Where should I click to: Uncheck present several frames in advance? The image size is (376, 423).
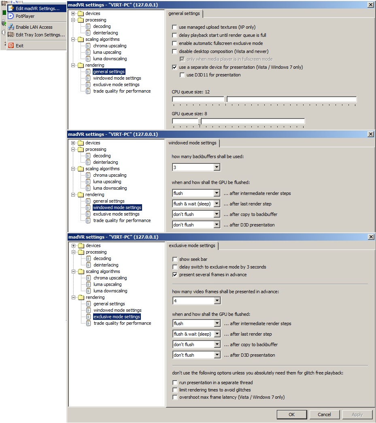click(x=175, y=275)
